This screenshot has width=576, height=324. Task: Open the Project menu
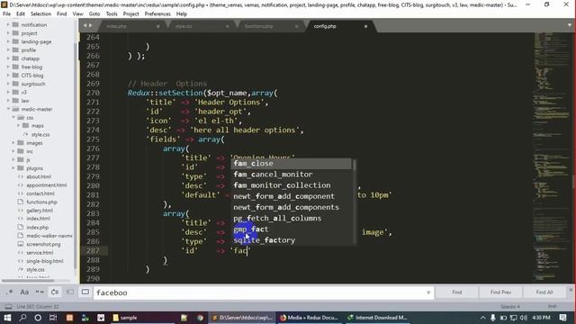pyautogui.click(x=130, y=14)
